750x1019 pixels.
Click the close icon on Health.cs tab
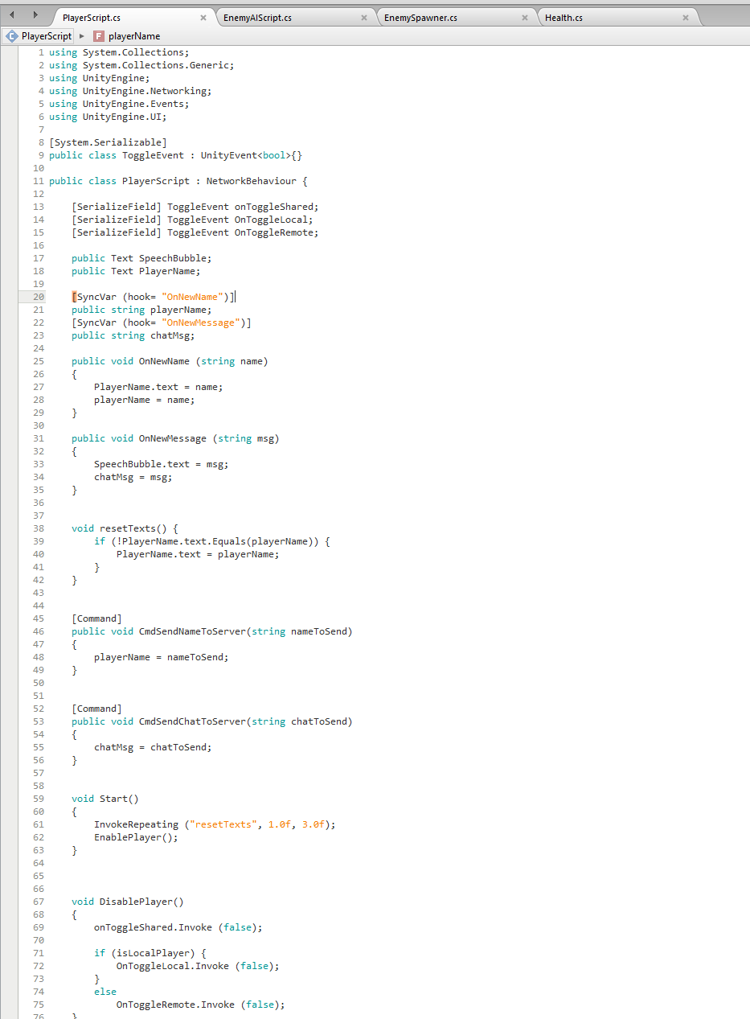tap(686, 15)
